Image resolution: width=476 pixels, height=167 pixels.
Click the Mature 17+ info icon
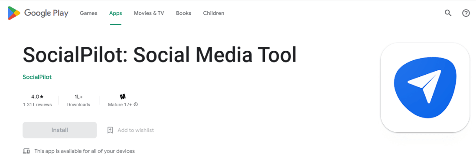[136, 105]
